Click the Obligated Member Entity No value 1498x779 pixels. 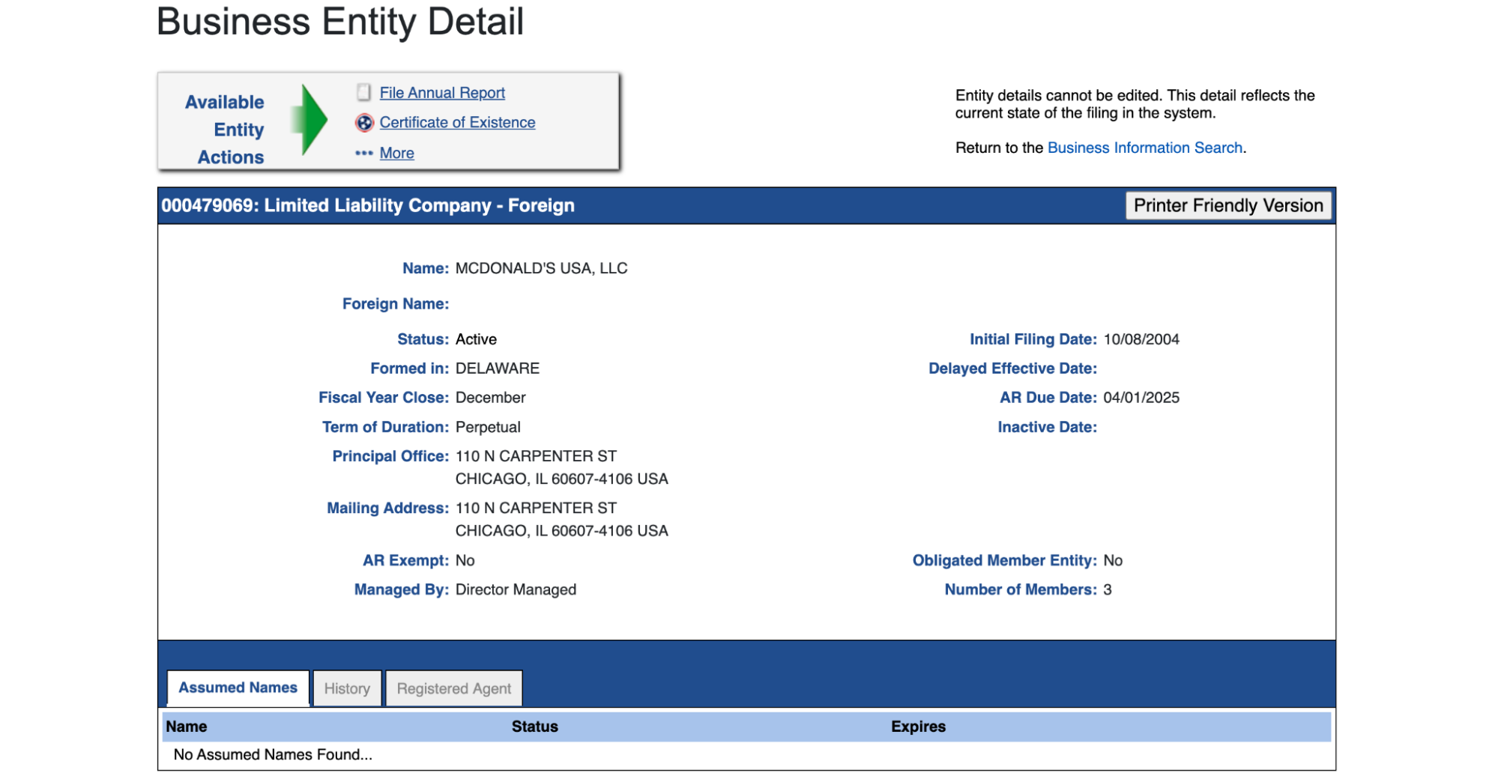click(x=1113, y=560)
